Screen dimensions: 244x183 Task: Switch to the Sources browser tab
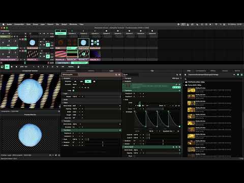tap(225, 71)
